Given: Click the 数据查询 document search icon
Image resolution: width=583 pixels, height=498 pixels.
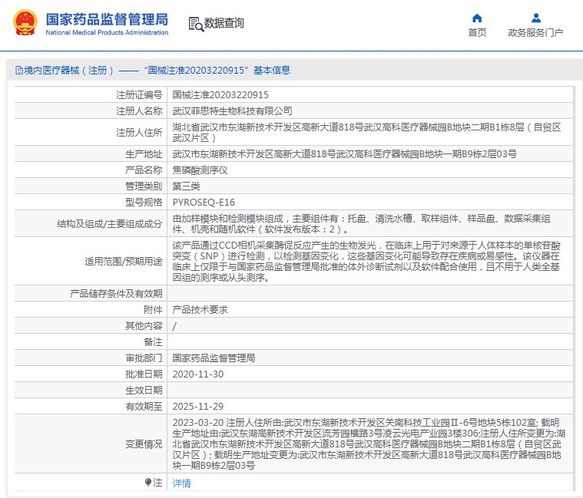Looking at the screenshot, I should coord(196,24).
